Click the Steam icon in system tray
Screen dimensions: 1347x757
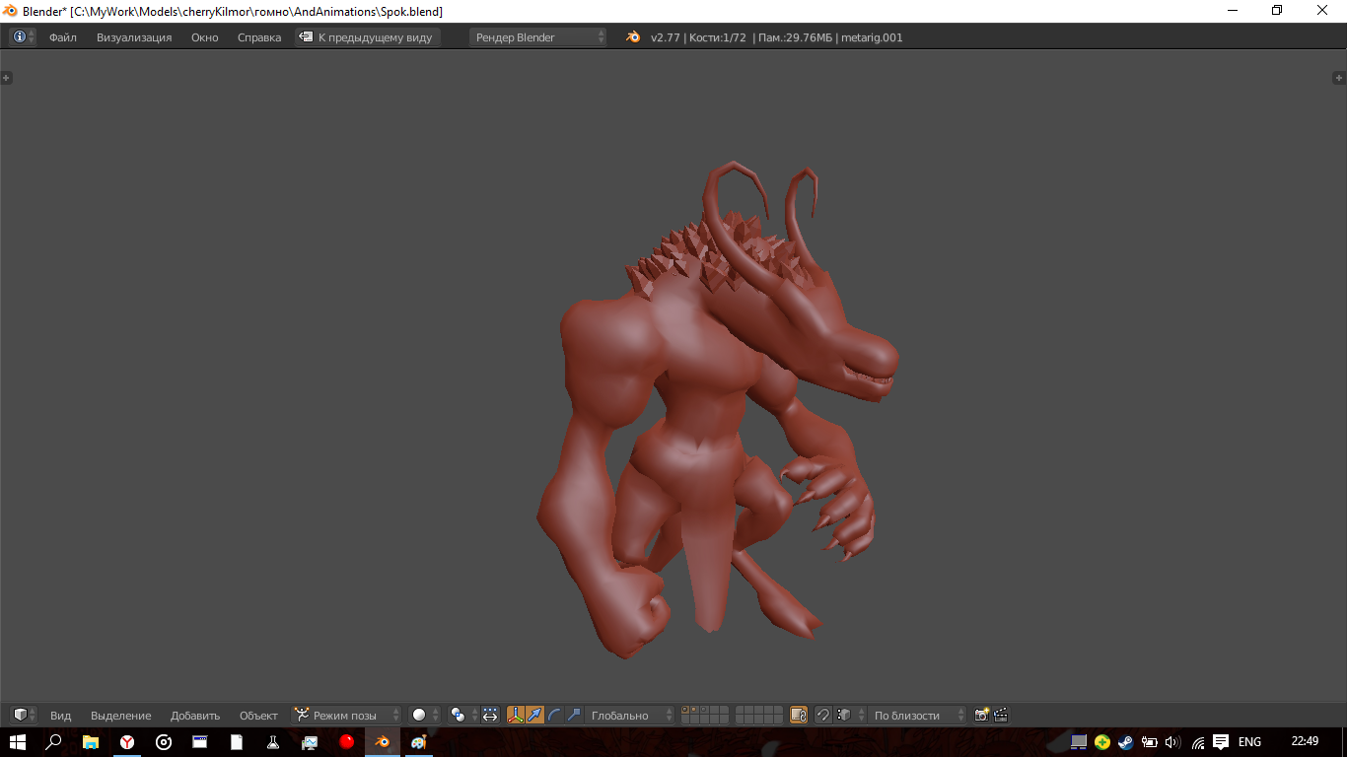pos(1125,742)
